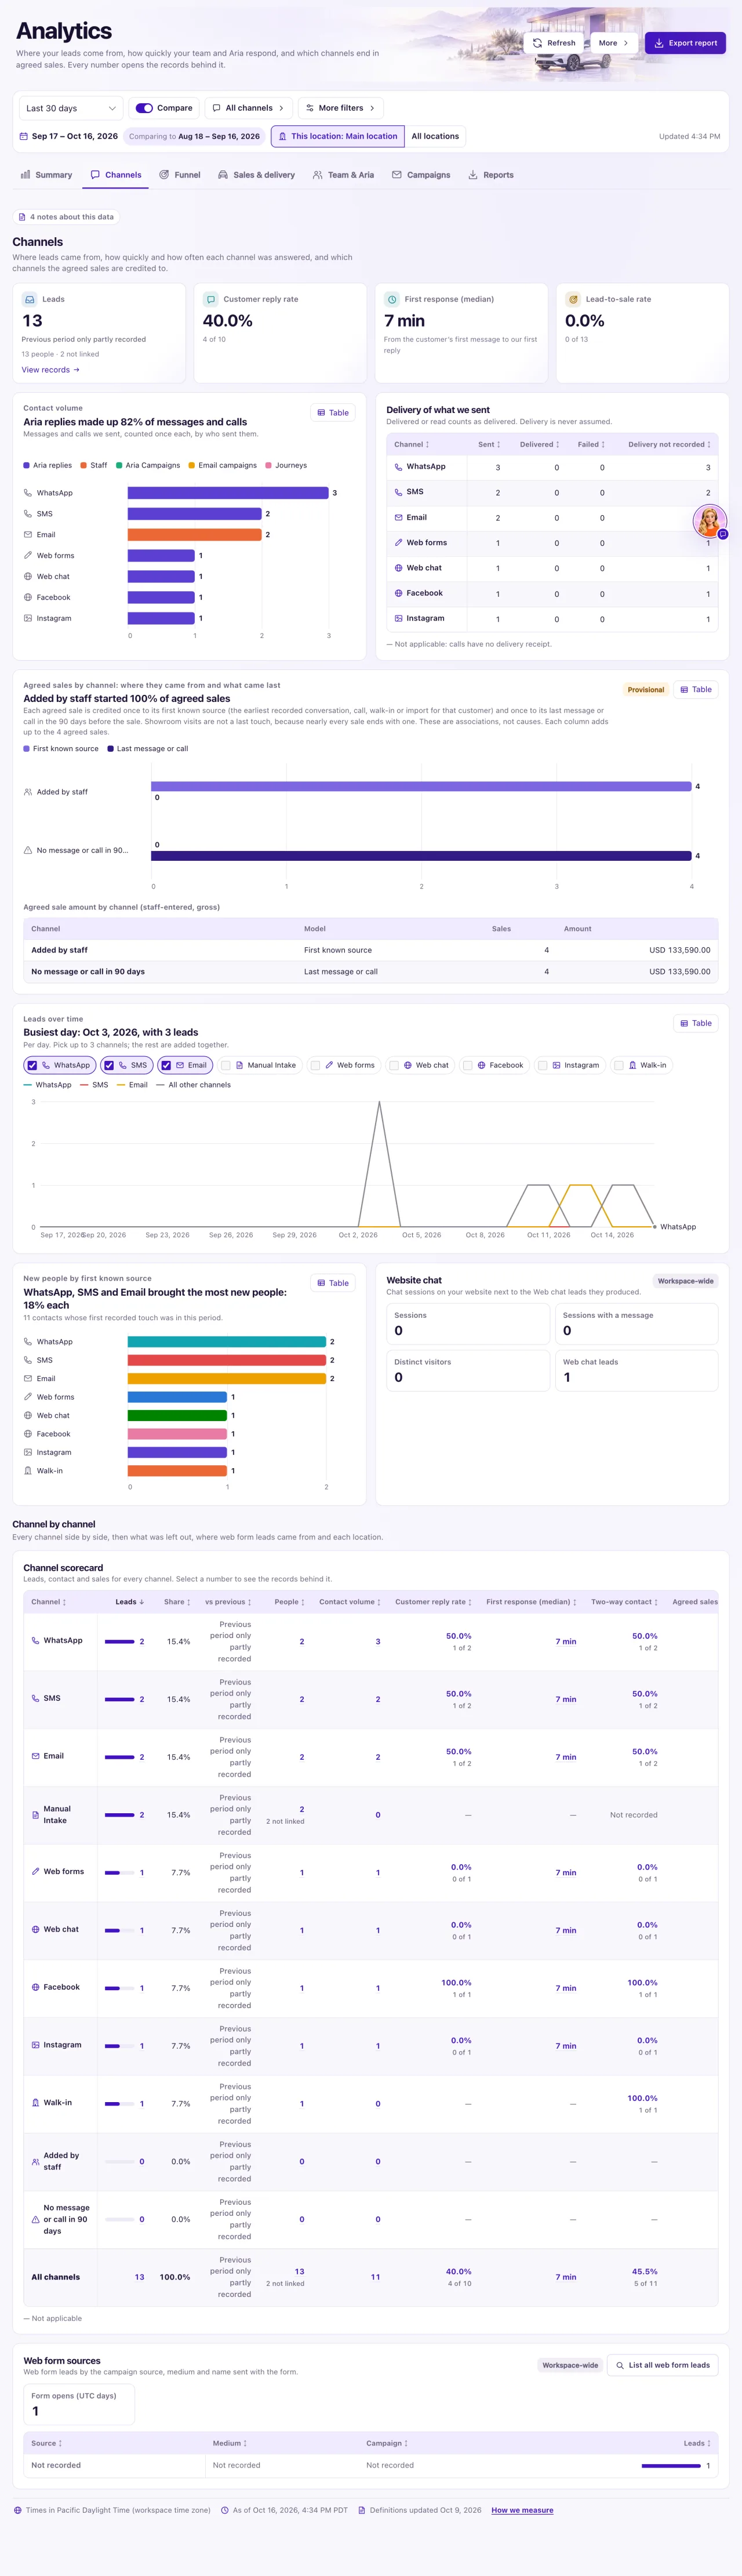Image resolution: width=742 pixels, height=2576 pixels.
Task: Sort Delivery table by Sent column
Action: click(x=489, y=444)
